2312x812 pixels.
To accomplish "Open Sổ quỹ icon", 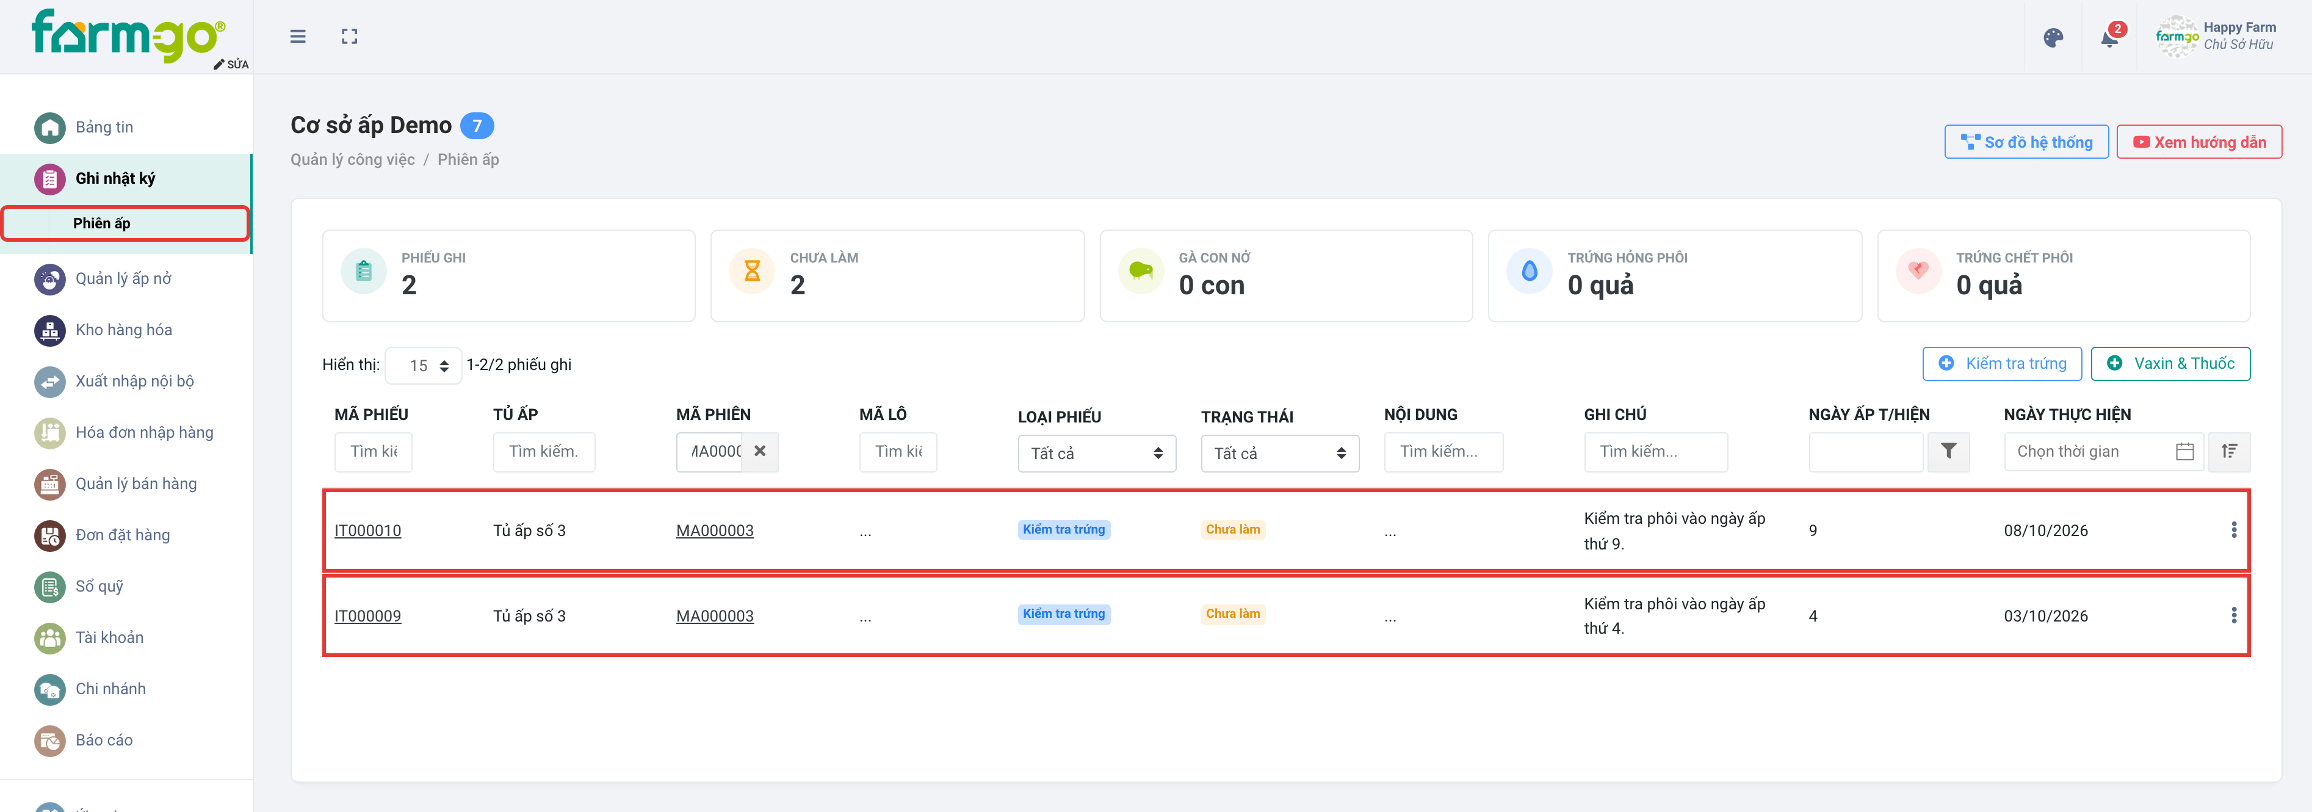I will [x=49, y=587].
